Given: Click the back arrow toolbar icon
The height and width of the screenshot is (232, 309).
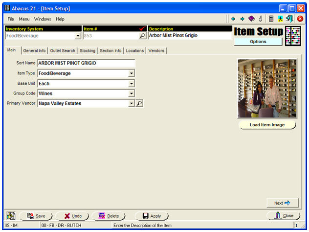Looking at the screenshot, I should coord(233,19).
